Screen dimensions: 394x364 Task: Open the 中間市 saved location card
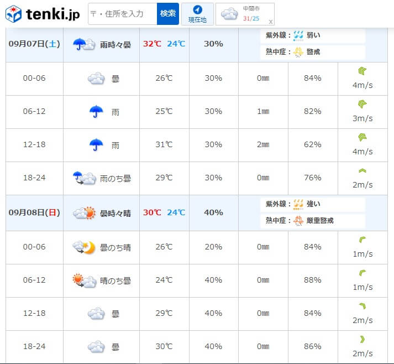245,14
